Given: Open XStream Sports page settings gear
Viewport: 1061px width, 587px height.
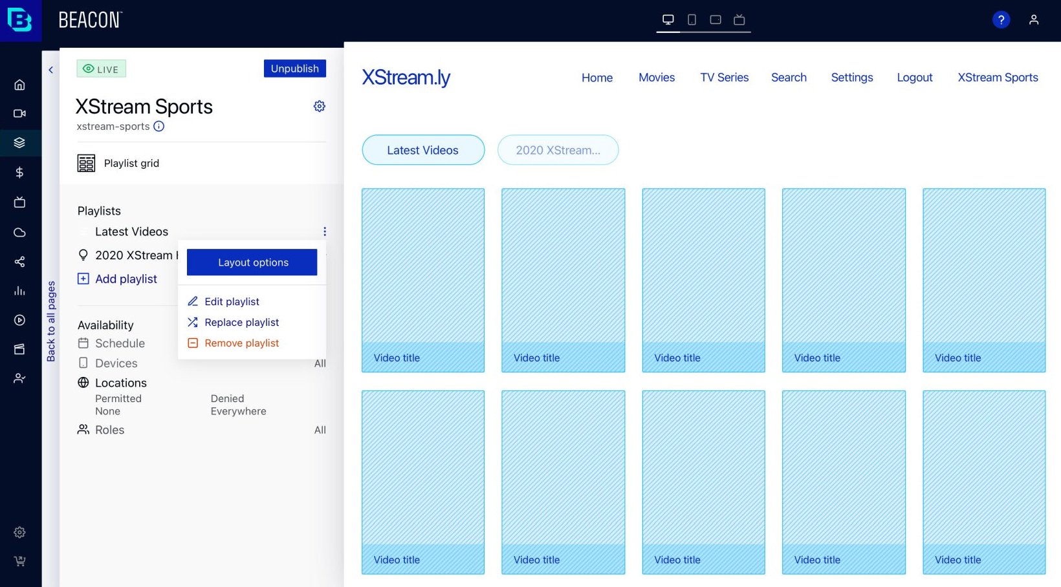Looking at the screenshot, I should 320,106.
